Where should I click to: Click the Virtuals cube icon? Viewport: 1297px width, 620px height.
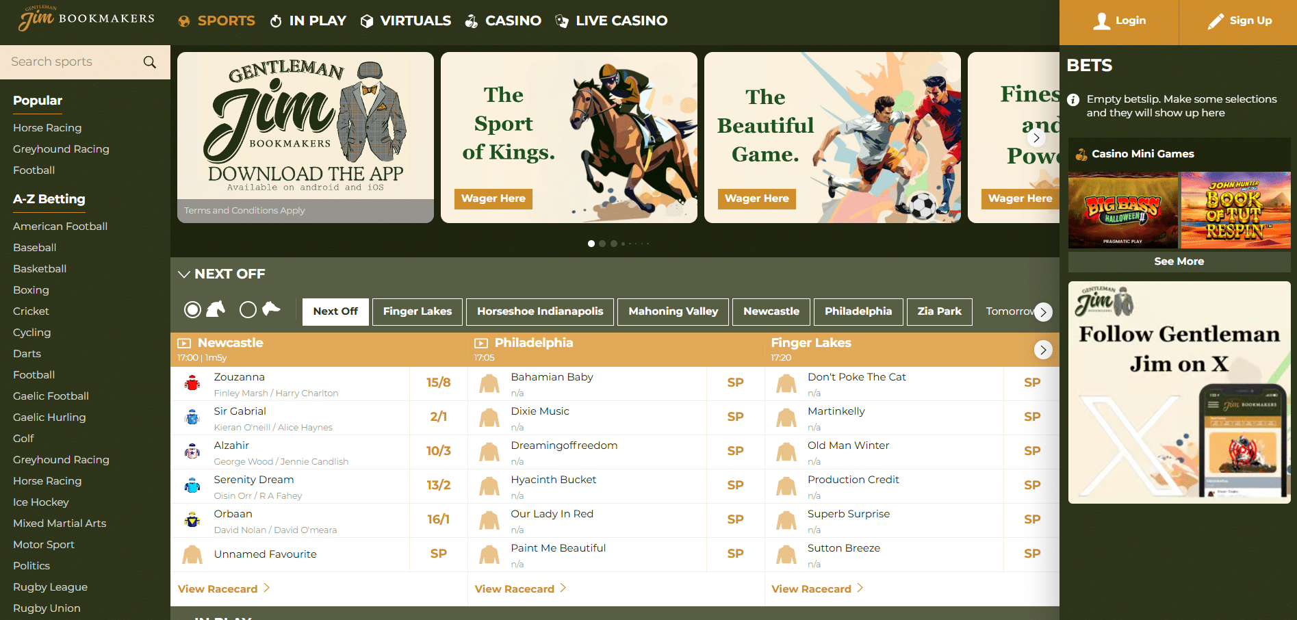(367, 21)
